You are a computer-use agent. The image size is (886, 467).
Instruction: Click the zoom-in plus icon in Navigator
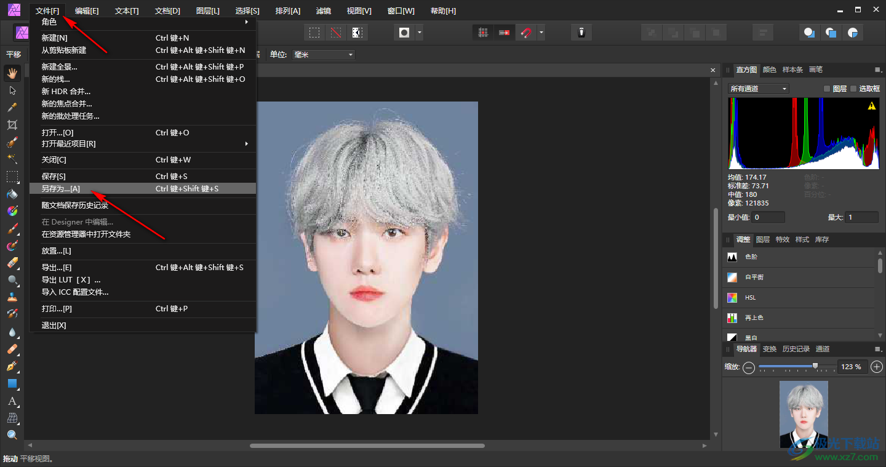(877, 367)
